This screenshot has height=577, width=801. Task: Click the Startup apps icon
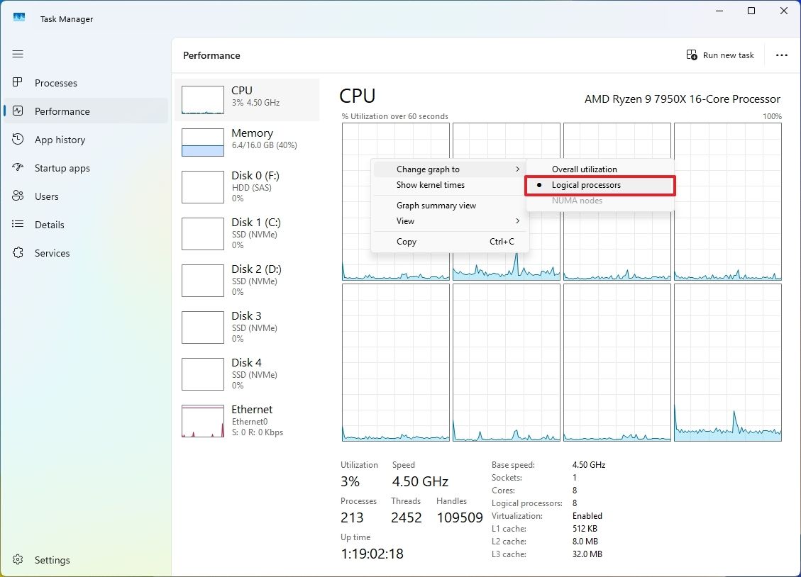(x=17, y=168)
